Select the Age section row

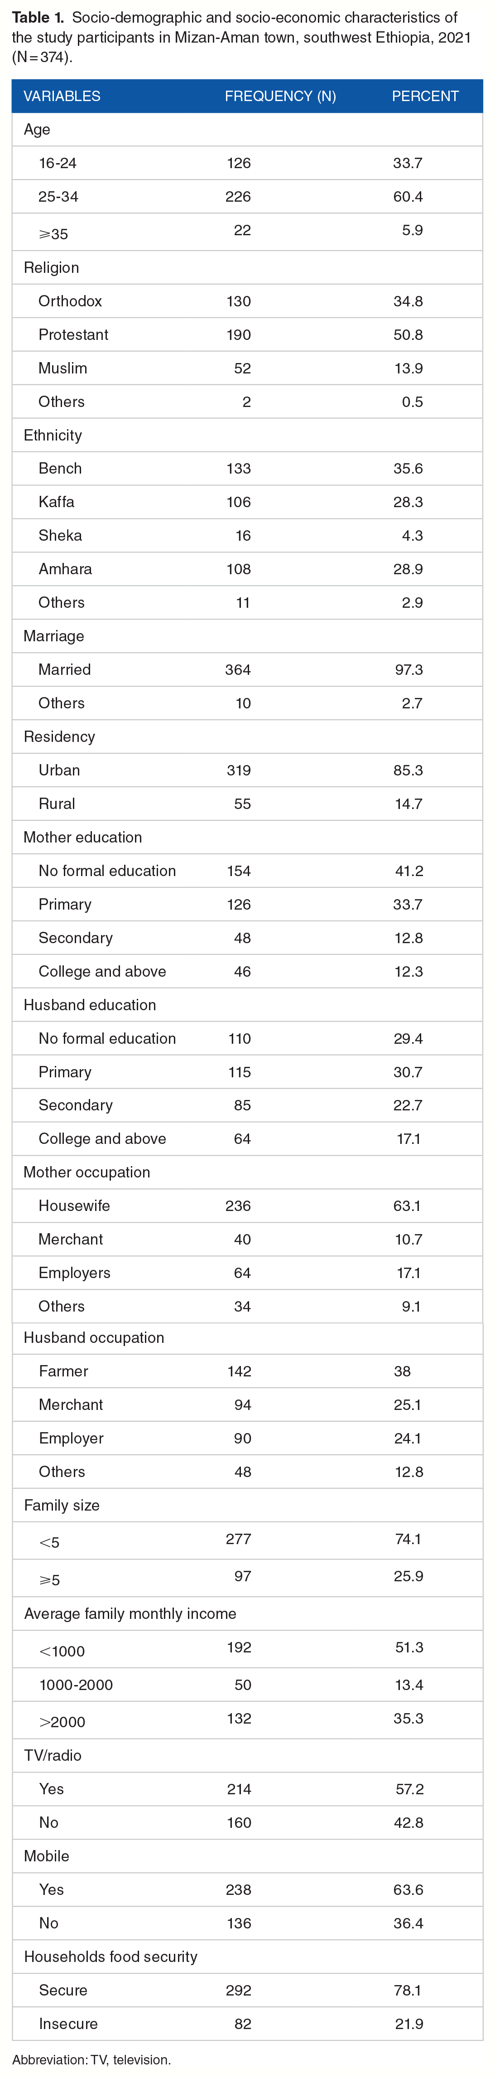click(247, 129)
